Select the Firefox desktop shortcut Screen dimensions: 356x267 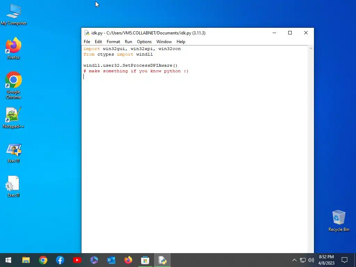click(14, 48)
